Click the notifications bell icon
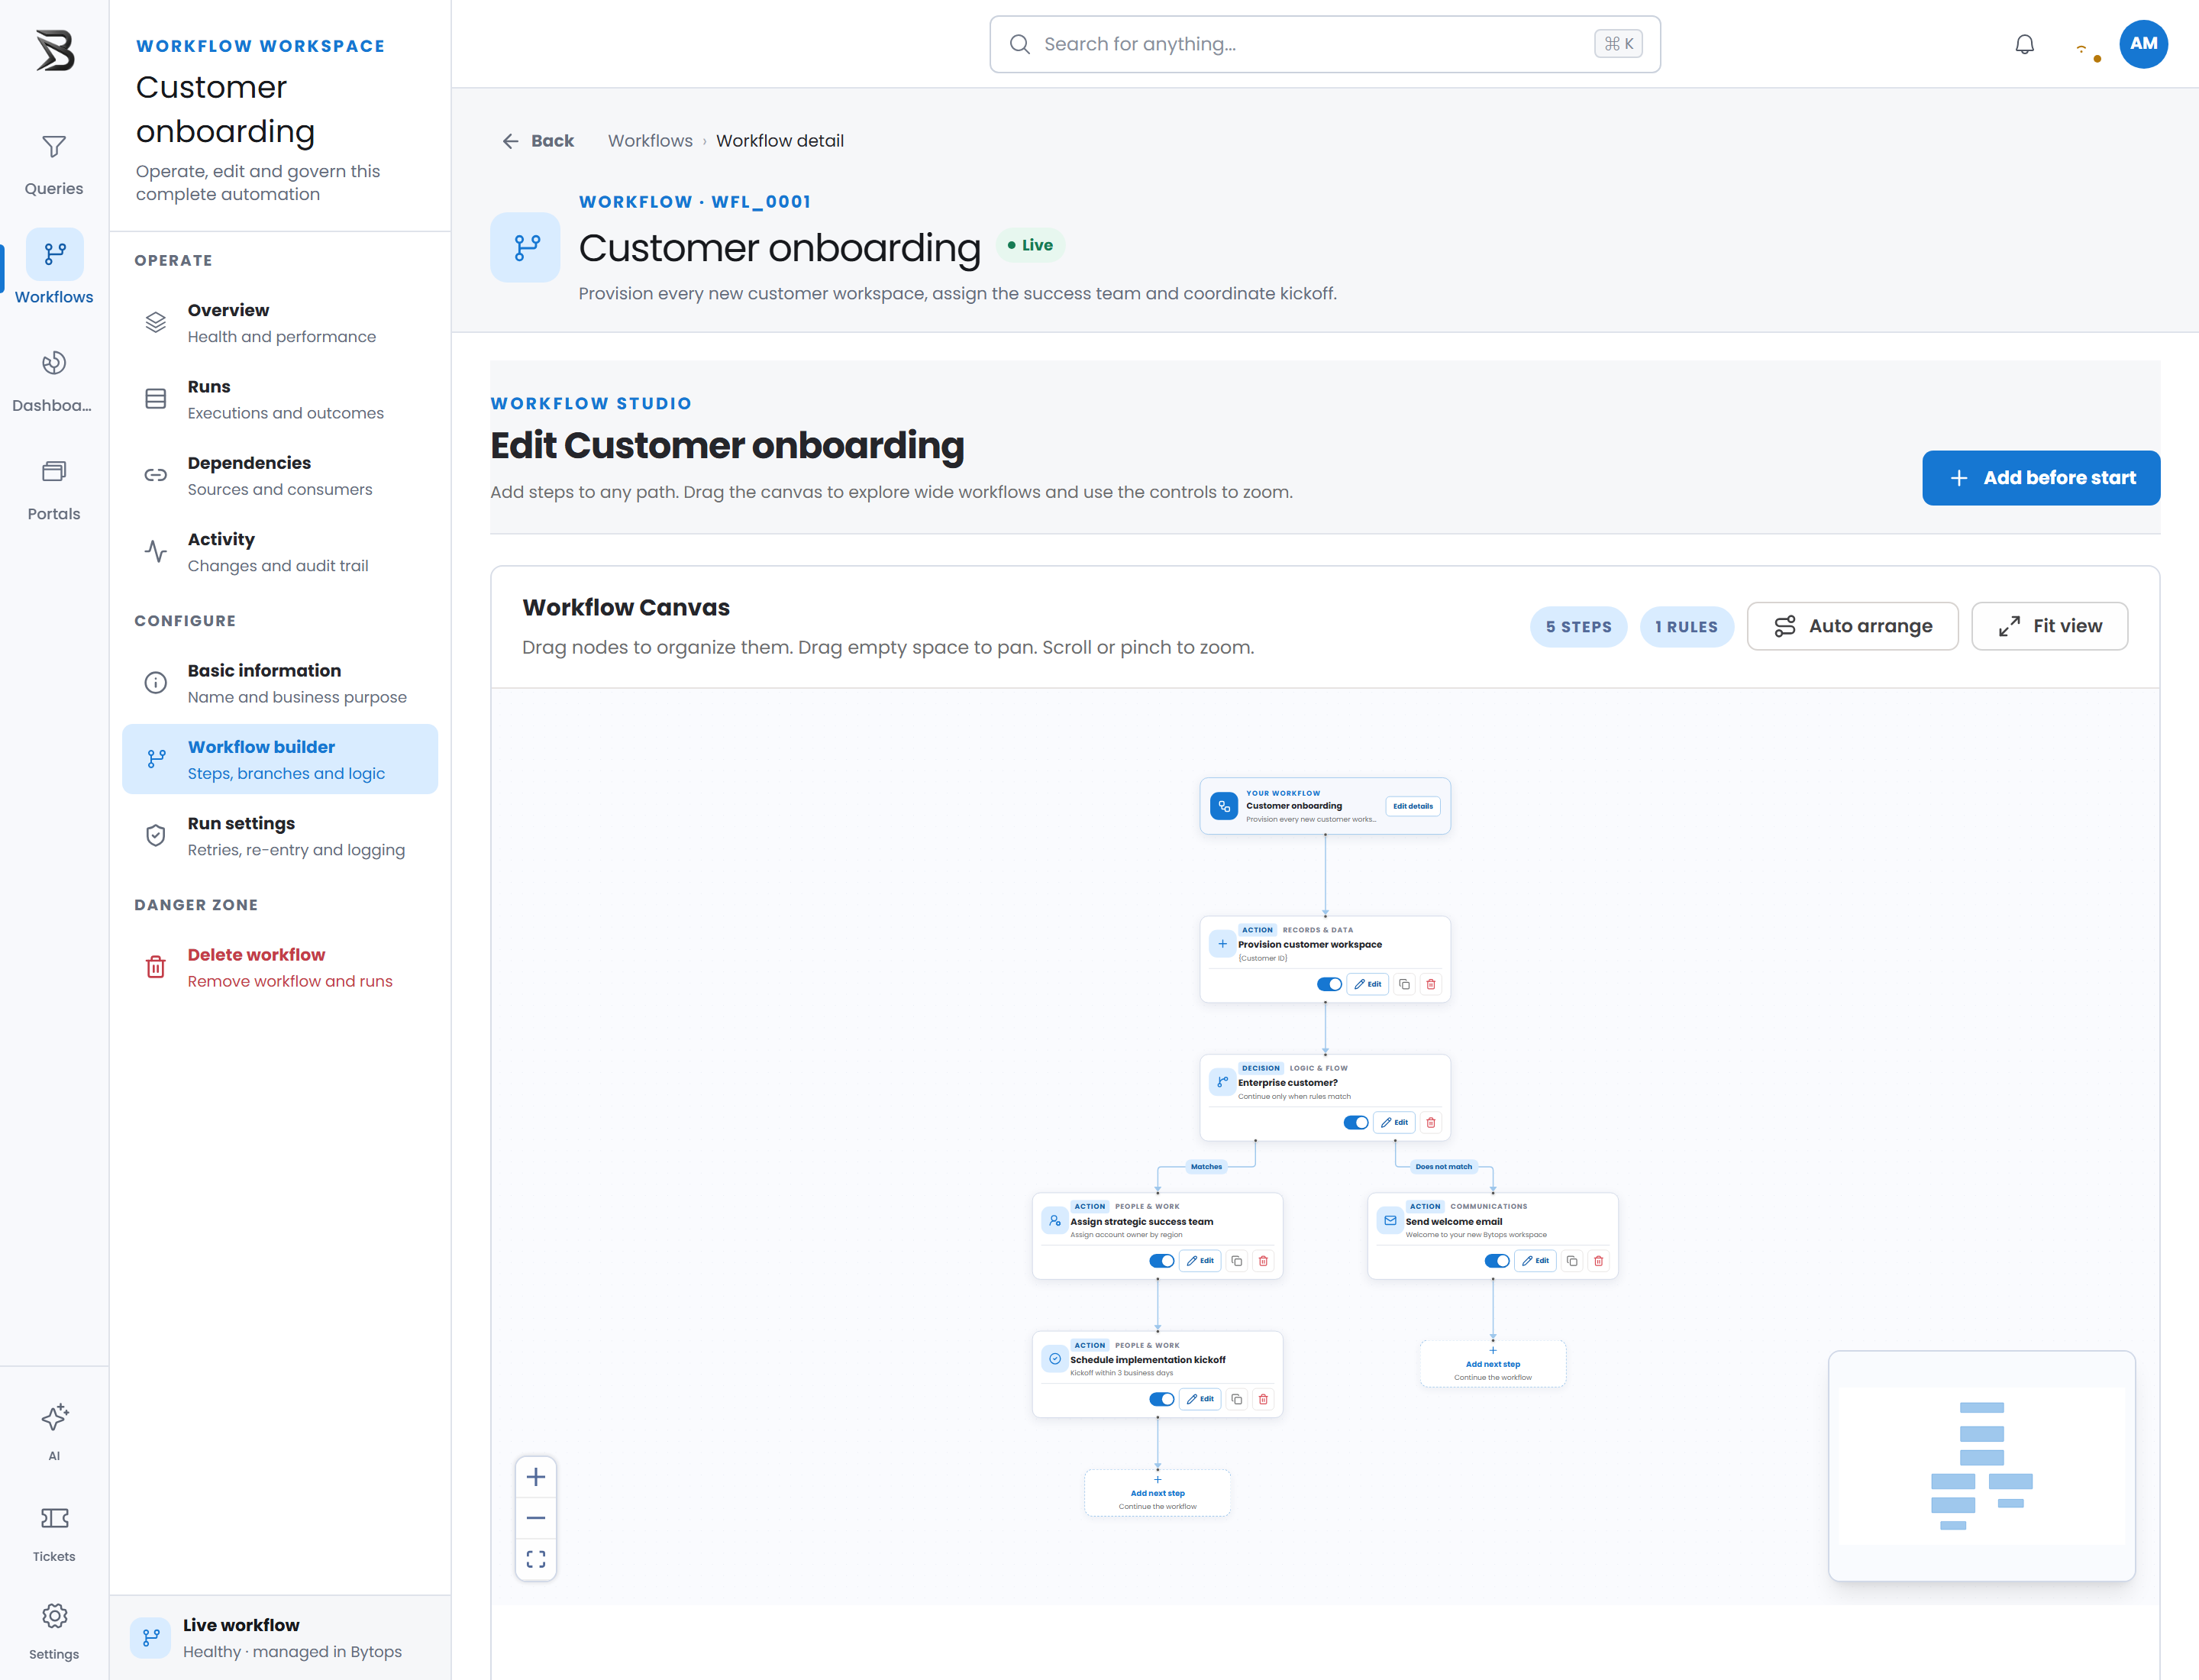This screenshot has height=1680, width=2199. click(2024, 44)
